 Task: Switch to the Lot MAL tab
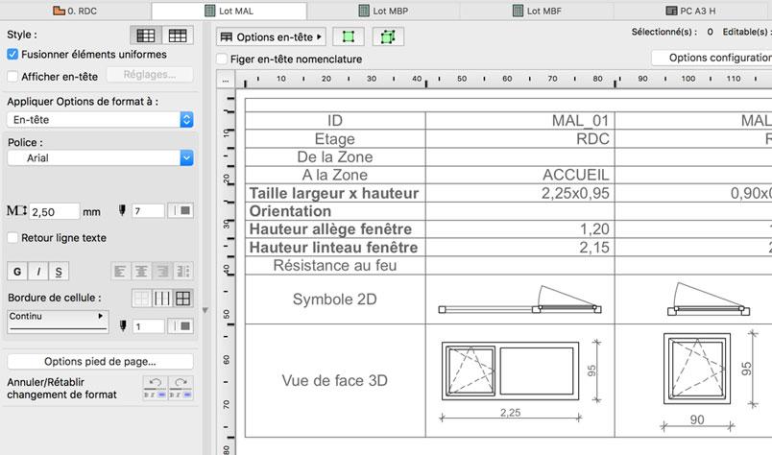coord(229,11)
